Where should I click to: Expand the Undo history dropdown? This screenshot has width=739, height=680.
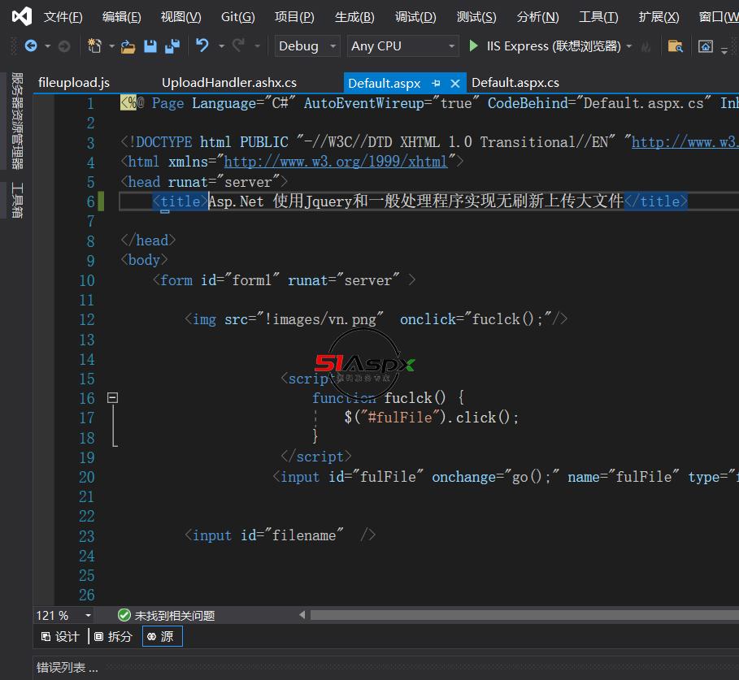tap(221, 46)
